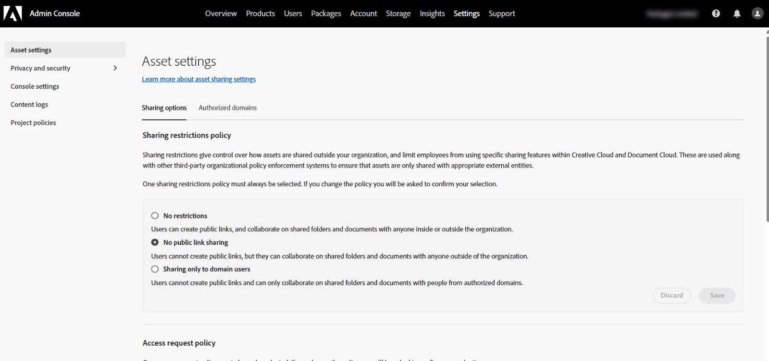Click the page vertical scrollbar

(x=767, y=125)
